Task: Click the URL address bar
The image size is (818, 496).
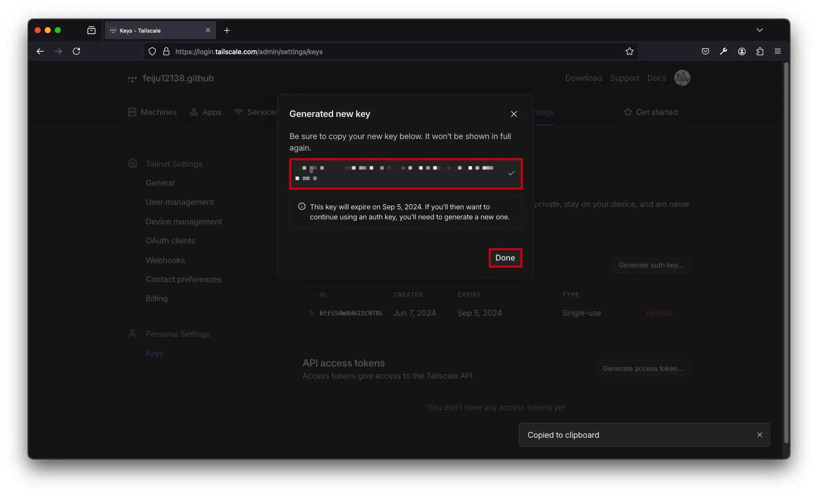Action: pos(391,51)
